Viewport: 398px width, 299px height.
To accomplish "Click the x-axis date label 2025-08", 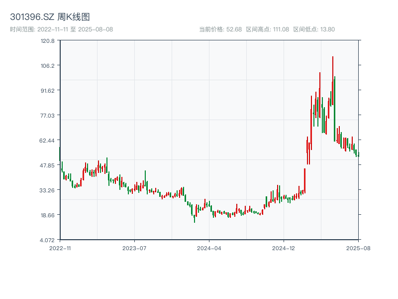I will click(358, 248).
